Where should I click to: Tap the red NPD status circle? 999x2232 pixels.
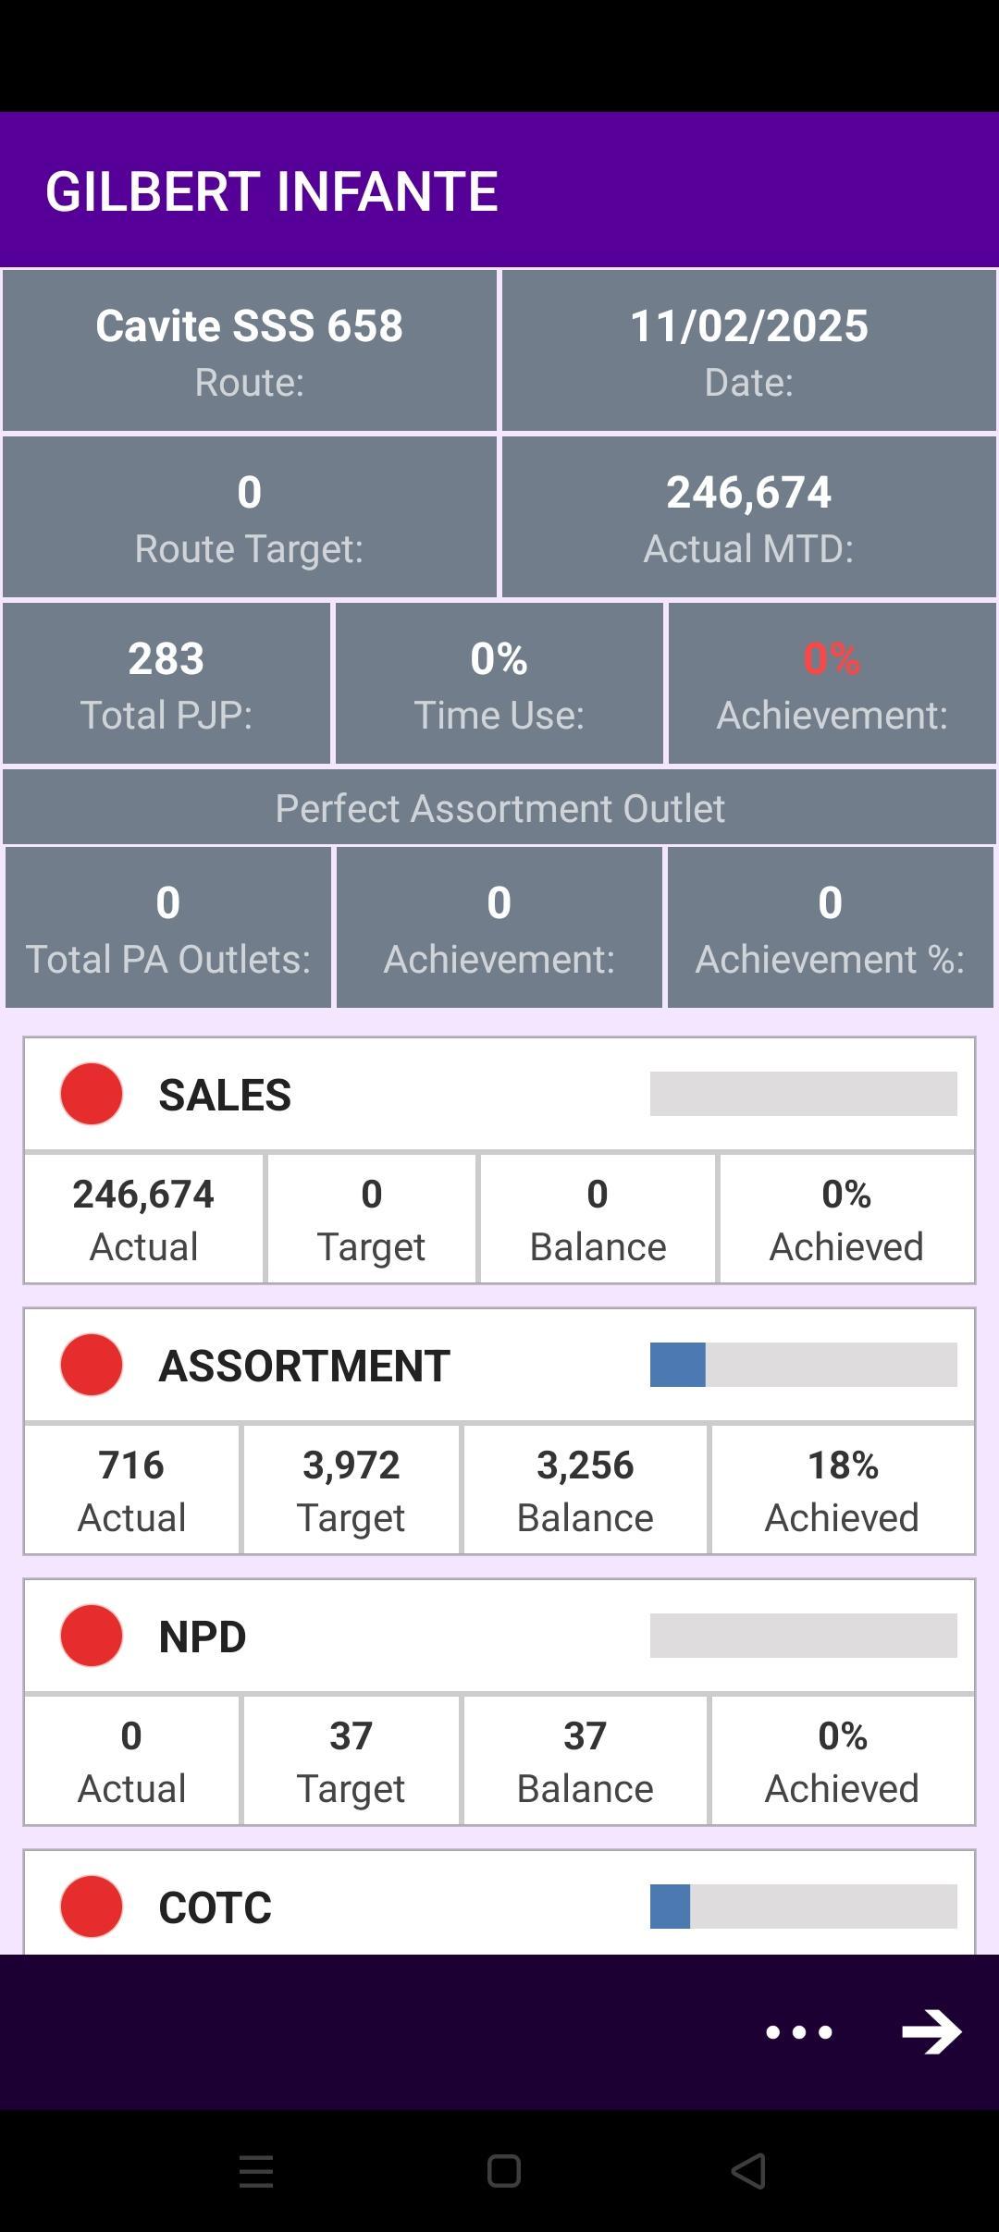click(x=92, y=1636)
